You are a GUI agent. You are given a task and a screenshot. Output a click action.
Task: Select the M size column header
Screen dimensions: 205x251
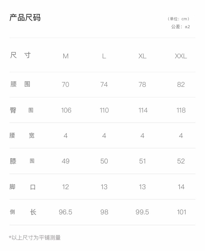click(66, 56)
